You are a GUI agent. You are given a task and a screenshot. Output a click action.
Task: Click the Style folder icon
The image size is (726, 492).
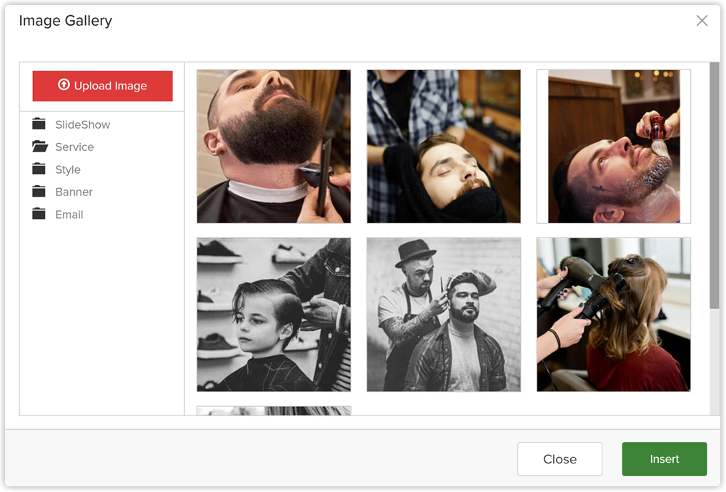[x=39, y=169]
